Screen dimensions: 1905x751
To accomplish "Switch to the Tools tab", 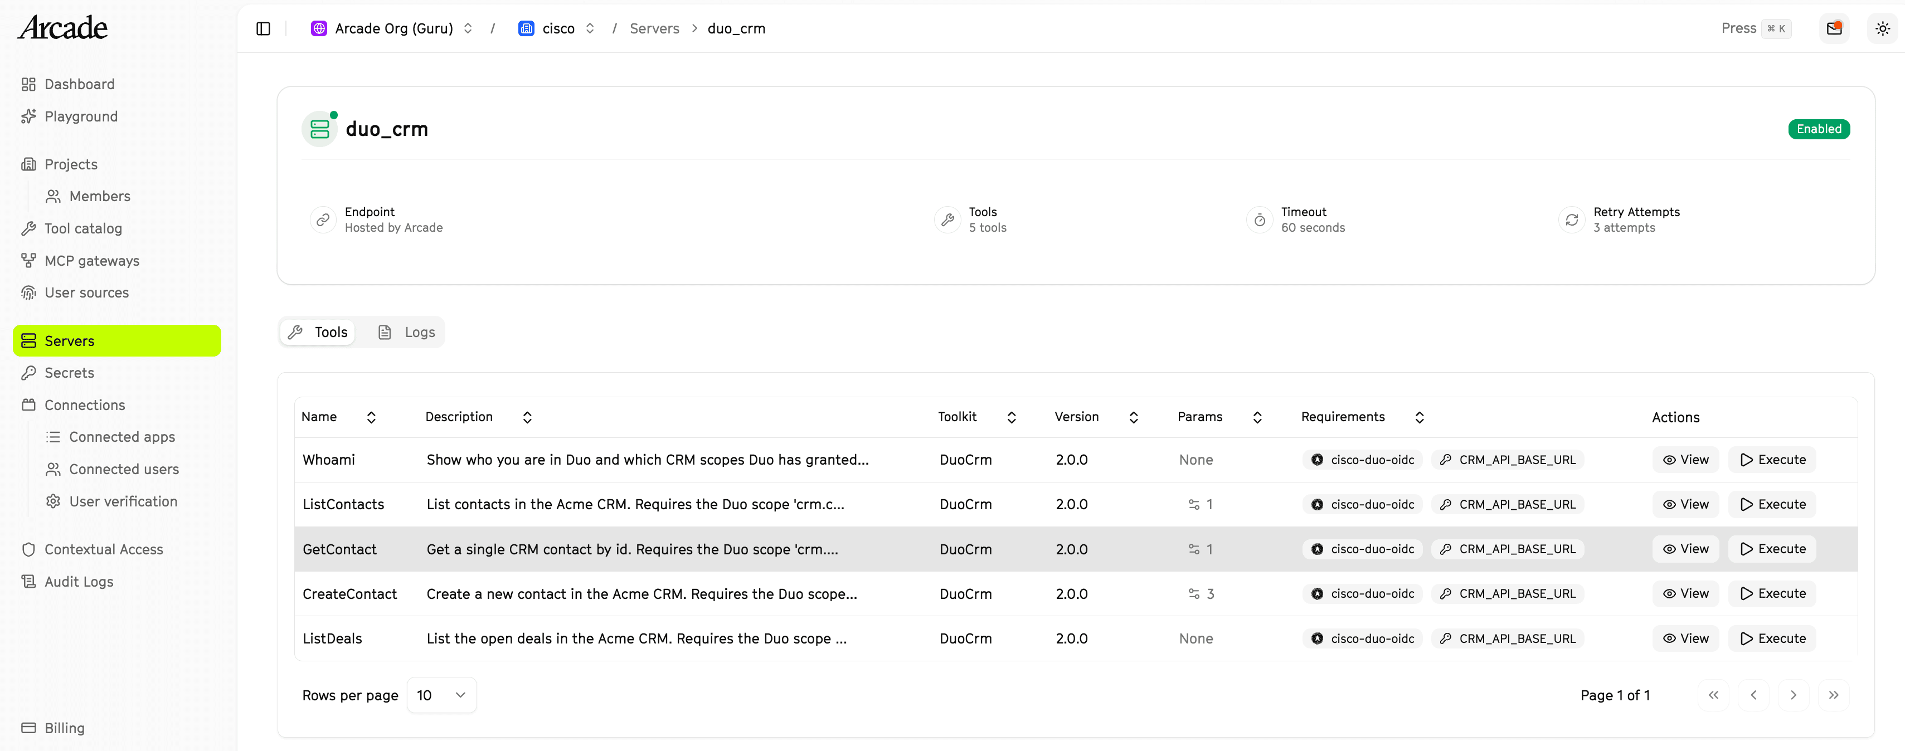I will pos(318,332).
